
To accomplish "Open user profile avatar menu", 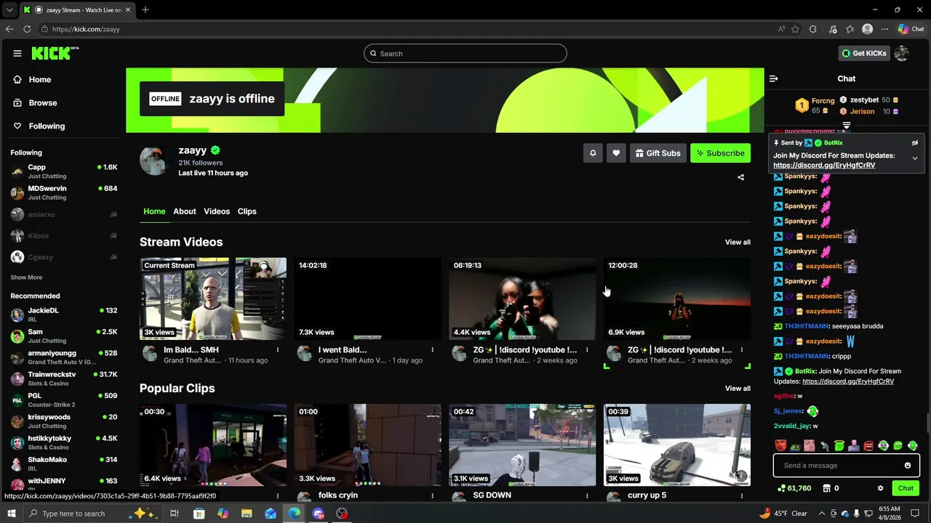I will point(902,54).
